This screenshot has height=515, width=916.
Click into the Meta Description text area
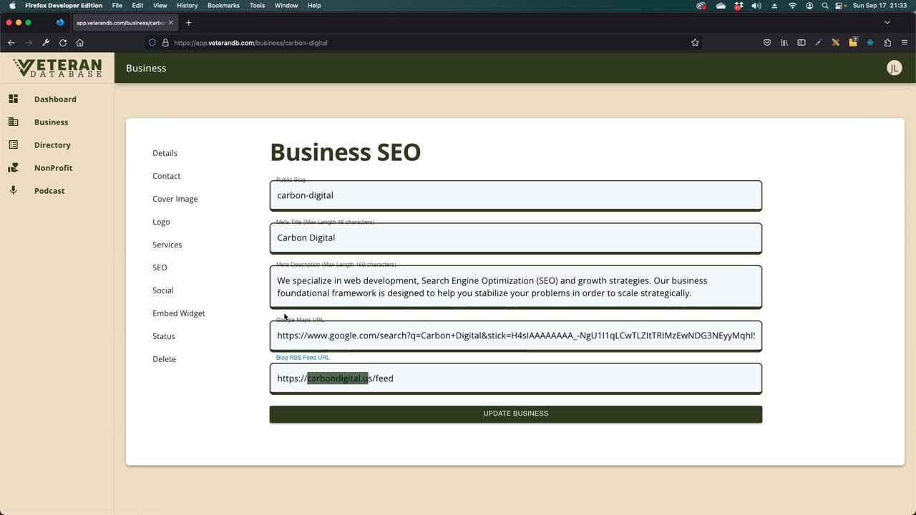coord(515,287)
